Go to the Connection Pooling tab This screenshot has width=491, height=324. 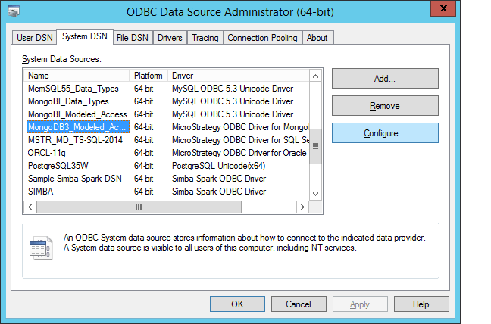pos(263,38)
